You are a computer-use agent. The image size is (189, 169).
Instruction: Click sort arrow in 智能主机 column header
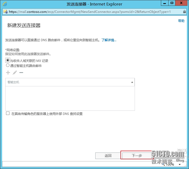pos(132,82)
